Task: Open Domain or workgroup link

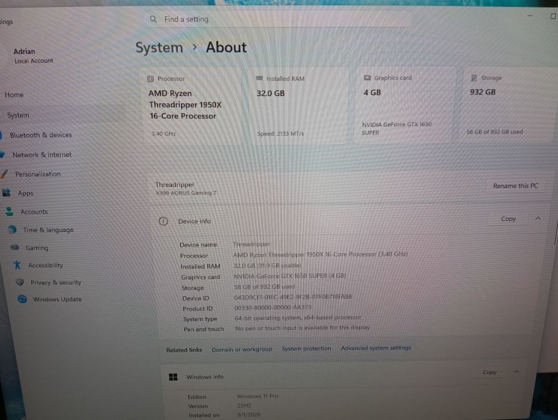Action: tap(242, 350)
